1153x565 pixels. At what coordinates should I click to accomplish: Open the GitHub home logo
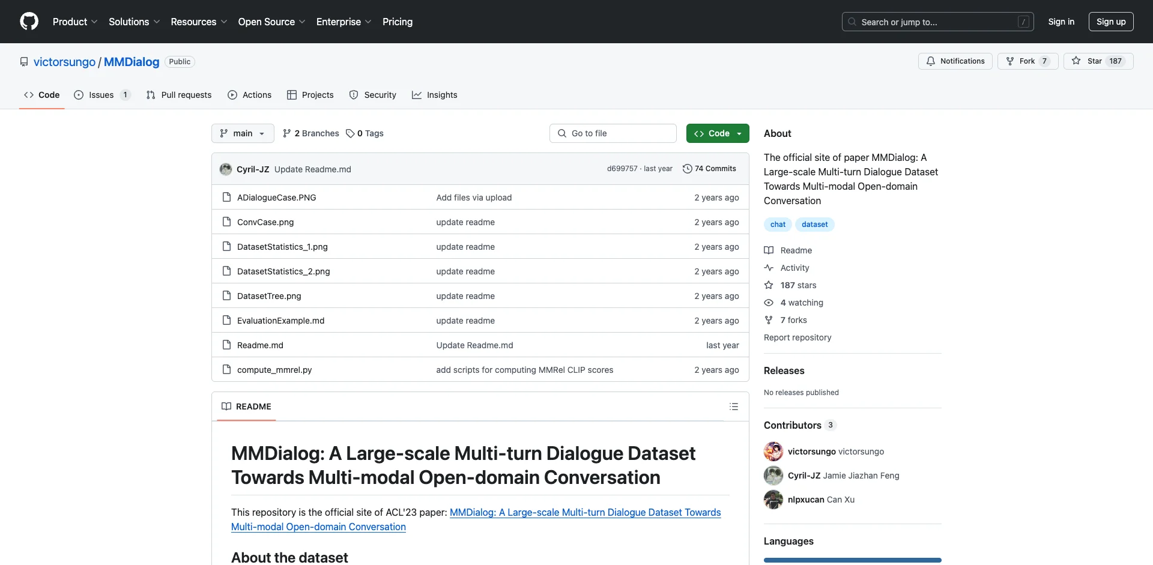(x=29, y=22)
